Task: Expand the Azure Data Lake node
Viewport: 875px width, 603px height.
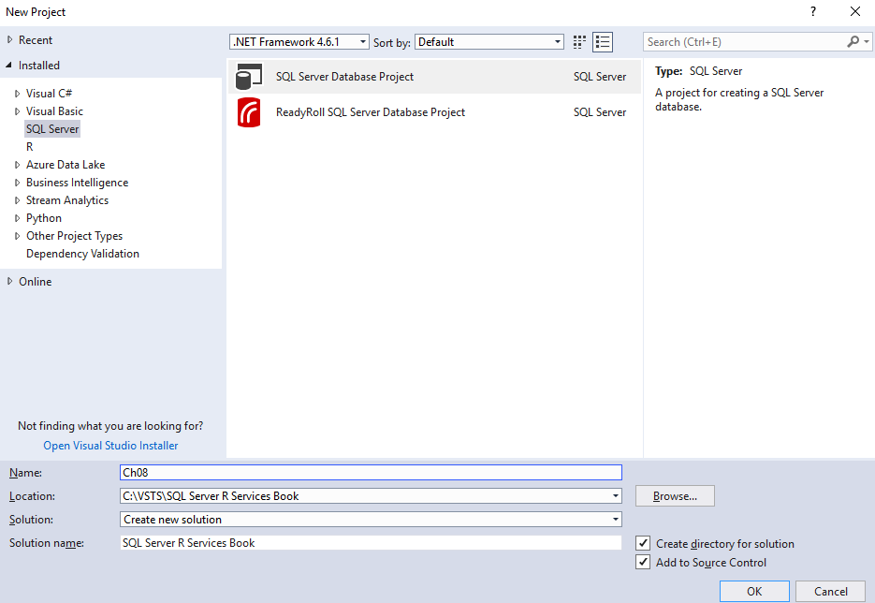Action: click(17, 165)
